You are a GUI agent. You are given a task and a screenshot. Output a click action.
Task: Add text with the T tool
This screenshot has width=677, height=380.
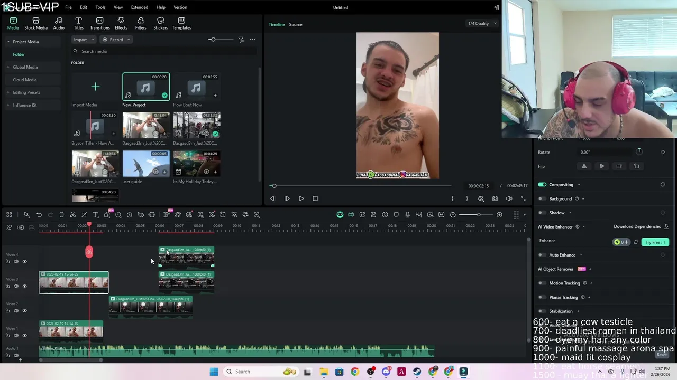pyautogui.click(x=95, y=215)
